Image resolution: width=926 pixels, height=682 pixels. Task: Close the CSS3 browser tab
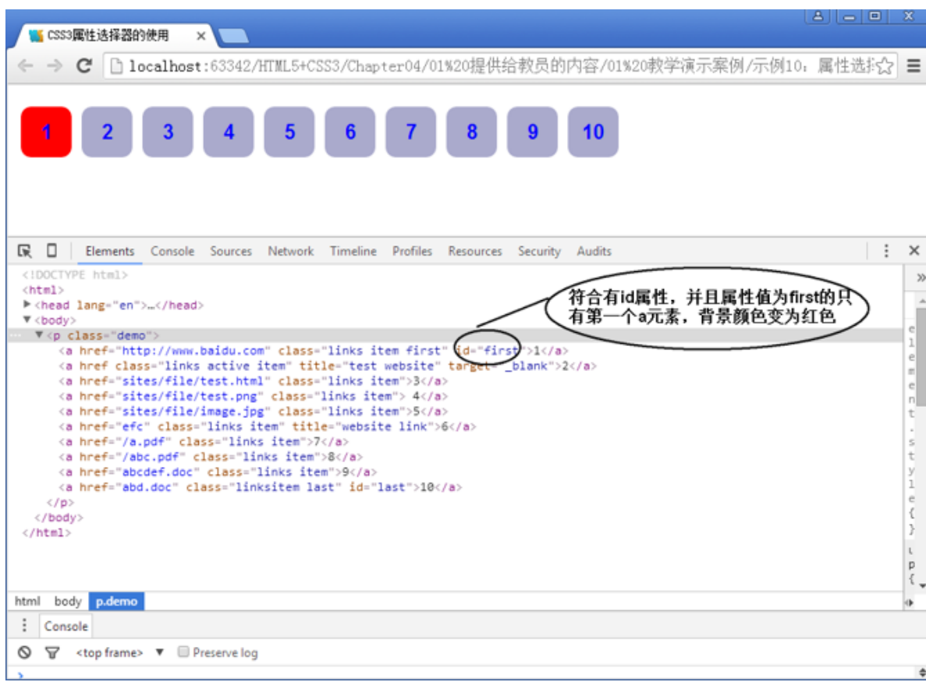tap(200, 36)
